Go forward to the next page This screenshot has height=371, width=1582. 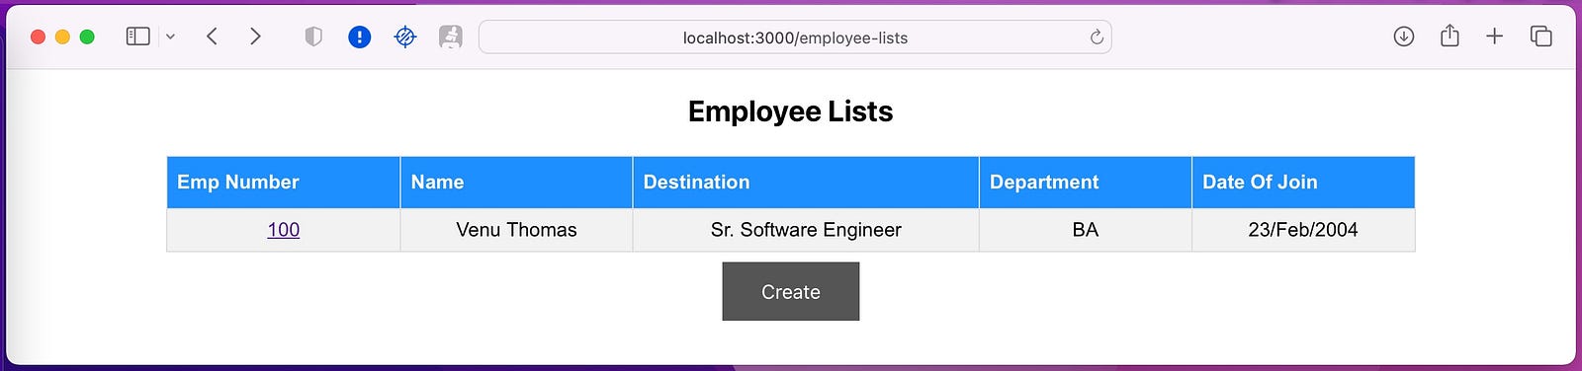pos(255,37)
